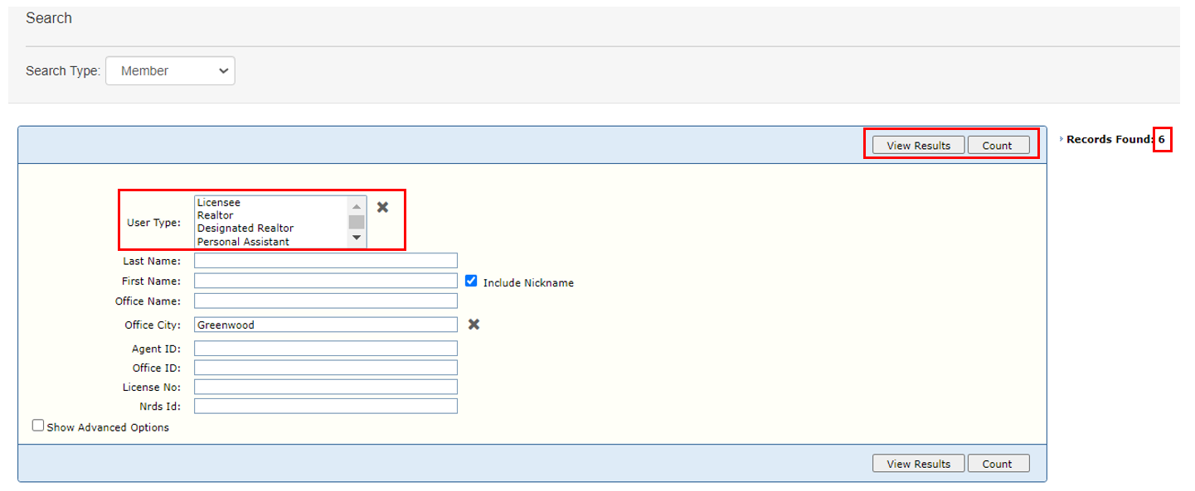Expand the Records Found arrow
This screenshot has height=491, width=1195.
[1061, 139]
